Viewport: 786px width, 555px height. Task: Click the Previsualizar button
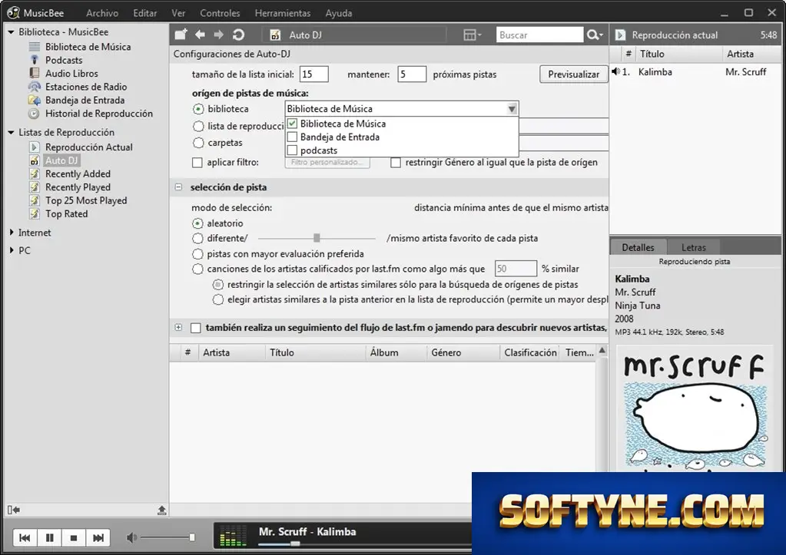pyautogui.click(x=573, y=74)
